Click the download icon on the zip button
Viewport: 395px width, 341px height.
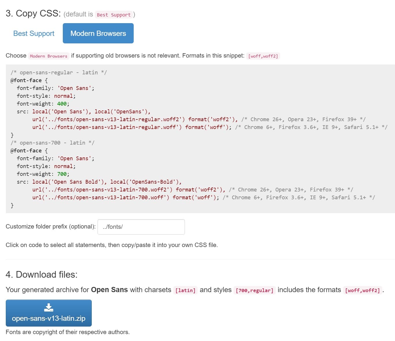coord(48,307)
